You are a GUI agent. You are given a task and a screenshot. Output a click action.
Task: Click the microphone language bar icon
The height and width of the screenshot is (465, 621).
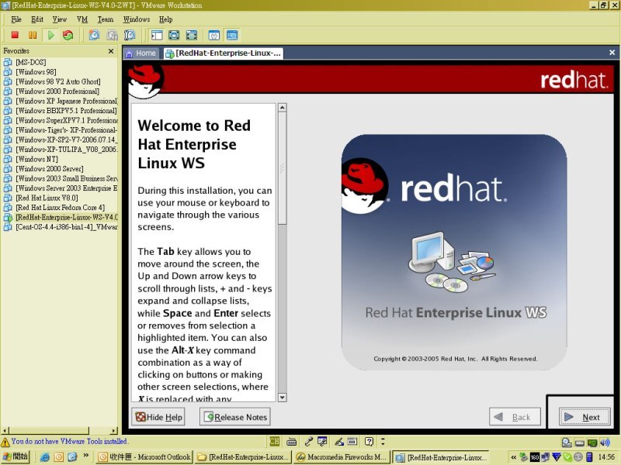coord(308,441)
